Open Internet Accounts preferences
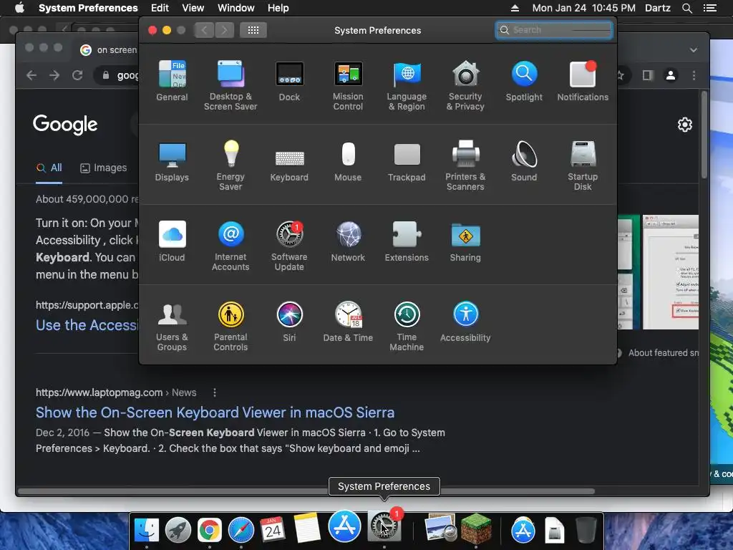733x550 pixels. 230,246
